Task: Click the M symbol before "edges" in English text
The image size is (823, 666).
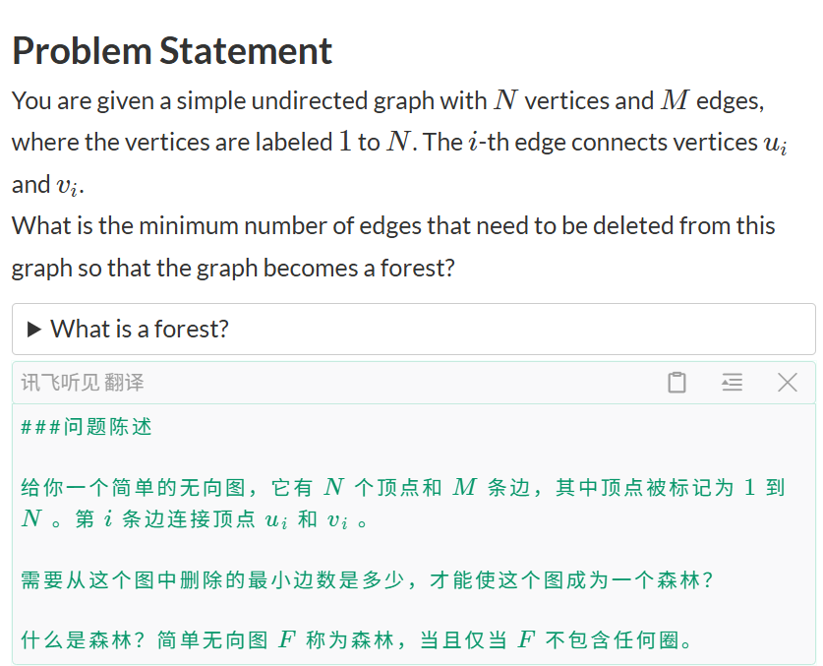Action: (676, 100)
